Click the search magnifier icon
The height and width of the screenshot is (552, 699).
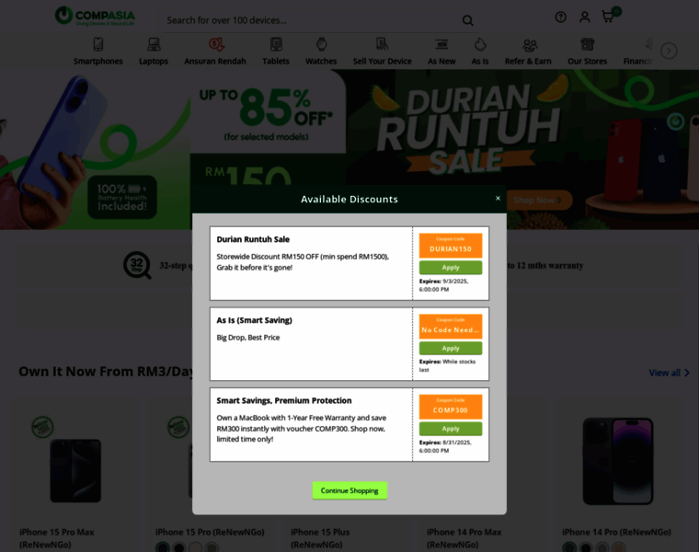467,20
